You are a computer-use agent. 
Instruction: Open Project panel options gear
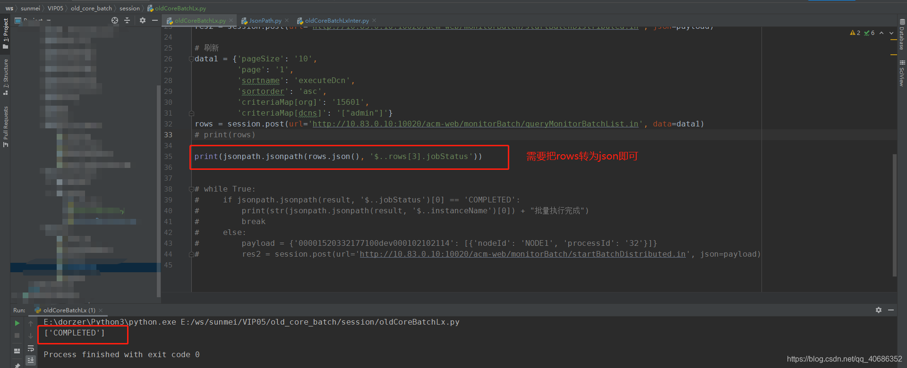click(143, 20)
